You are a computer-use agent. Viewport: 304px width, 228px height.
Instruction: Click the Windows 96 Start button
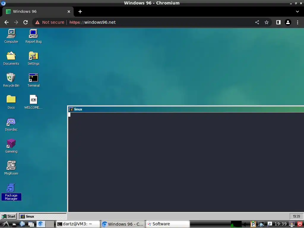[9, 216]
